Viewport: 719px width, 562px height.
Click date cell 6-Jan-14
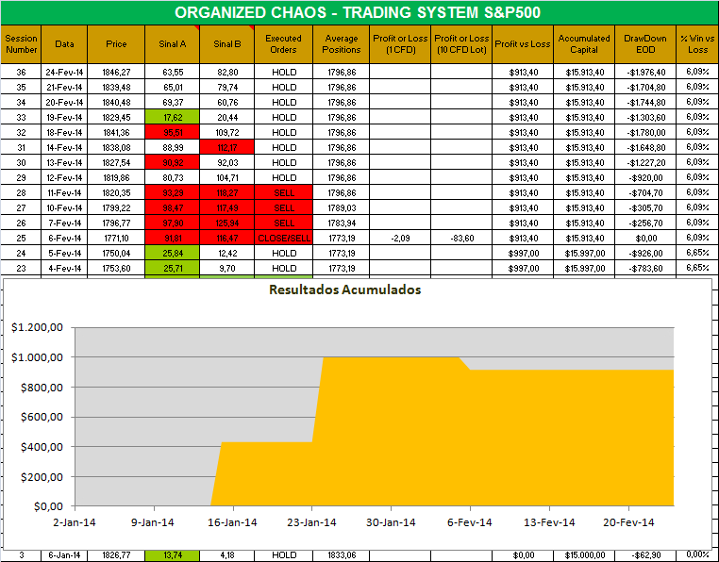(x=64, y=555)
